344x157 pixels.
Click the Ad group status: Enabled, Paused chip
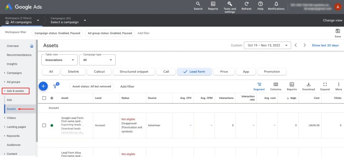(110, 33)
